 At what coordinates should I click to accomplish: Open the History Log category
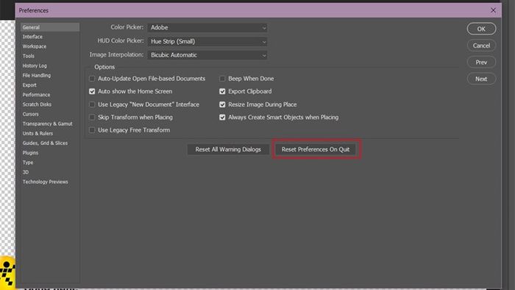pos(35,66)
